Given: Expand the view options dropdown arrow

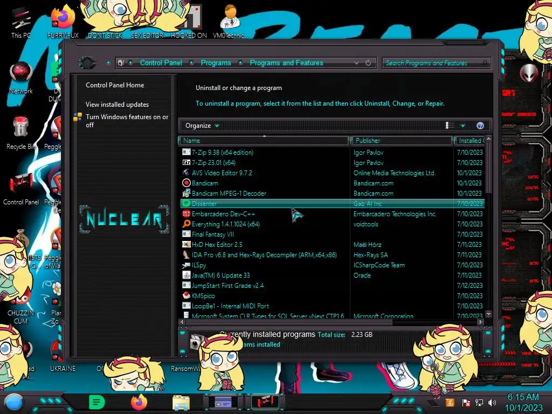Looking at the screenshot, I should click(463, 126).
